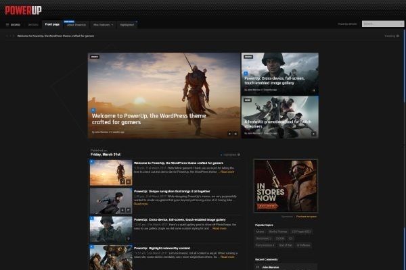Click the gallery icon on the running man thumbnail
The height and width of the screenshot is (270, 406).
[x=128, y=211]
